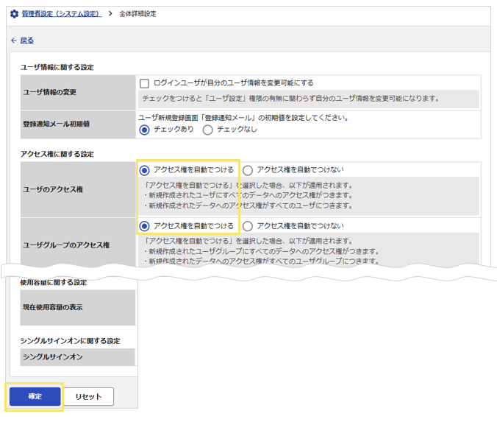The image size is (497, 422).
Task: Click the hint text starting チェックをつけると「ユーザ設定」
Action: (x=291, y=99)
